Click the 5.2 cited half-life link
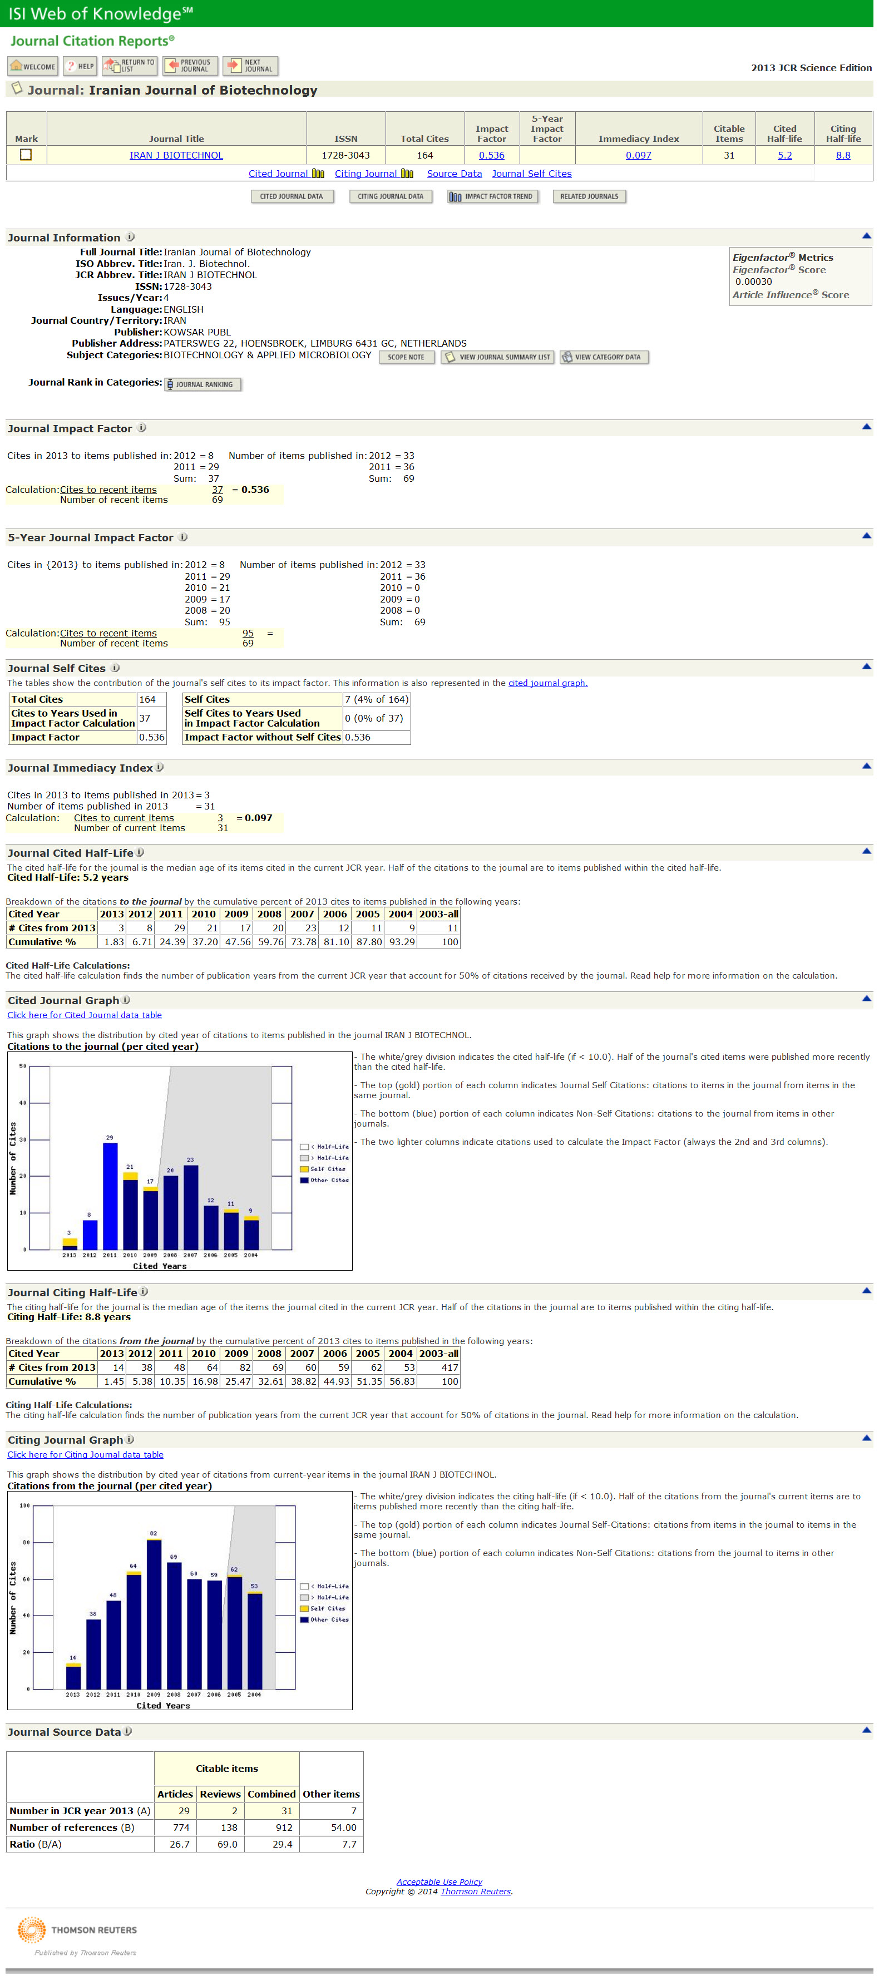Image resolution: width=879 pixels, height=1985 pixels. (x=784, y=156)
